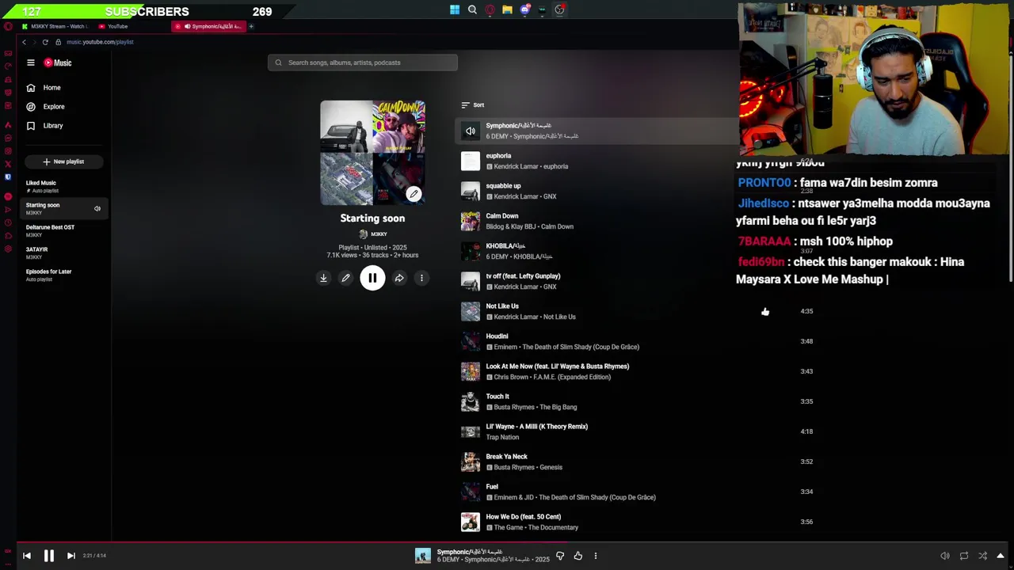Like the Not Like Us track
This screenshot has width=1014, height=570.
(x=765, y=312)
